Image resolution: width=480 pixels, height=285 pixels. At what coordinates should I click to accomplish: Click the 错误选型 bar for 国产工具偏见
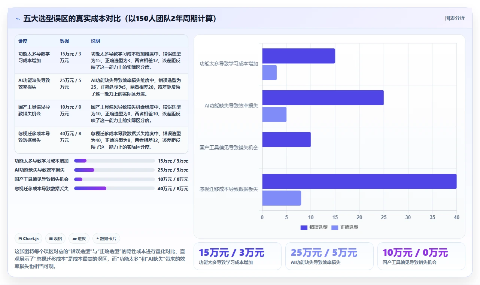286,139
